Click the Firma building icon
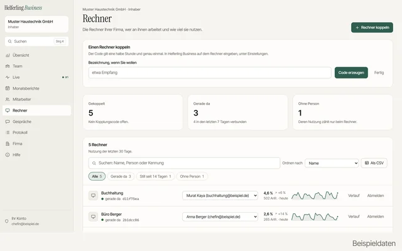The image size is (402, 251). point(8,144)
